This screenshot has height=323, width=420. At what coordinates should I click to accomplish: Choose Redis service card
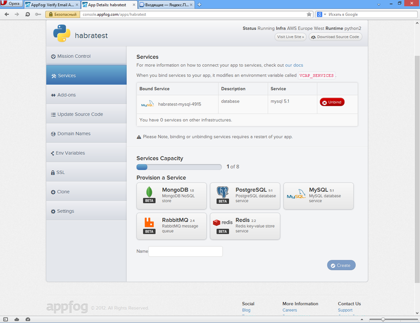(245, 226)
